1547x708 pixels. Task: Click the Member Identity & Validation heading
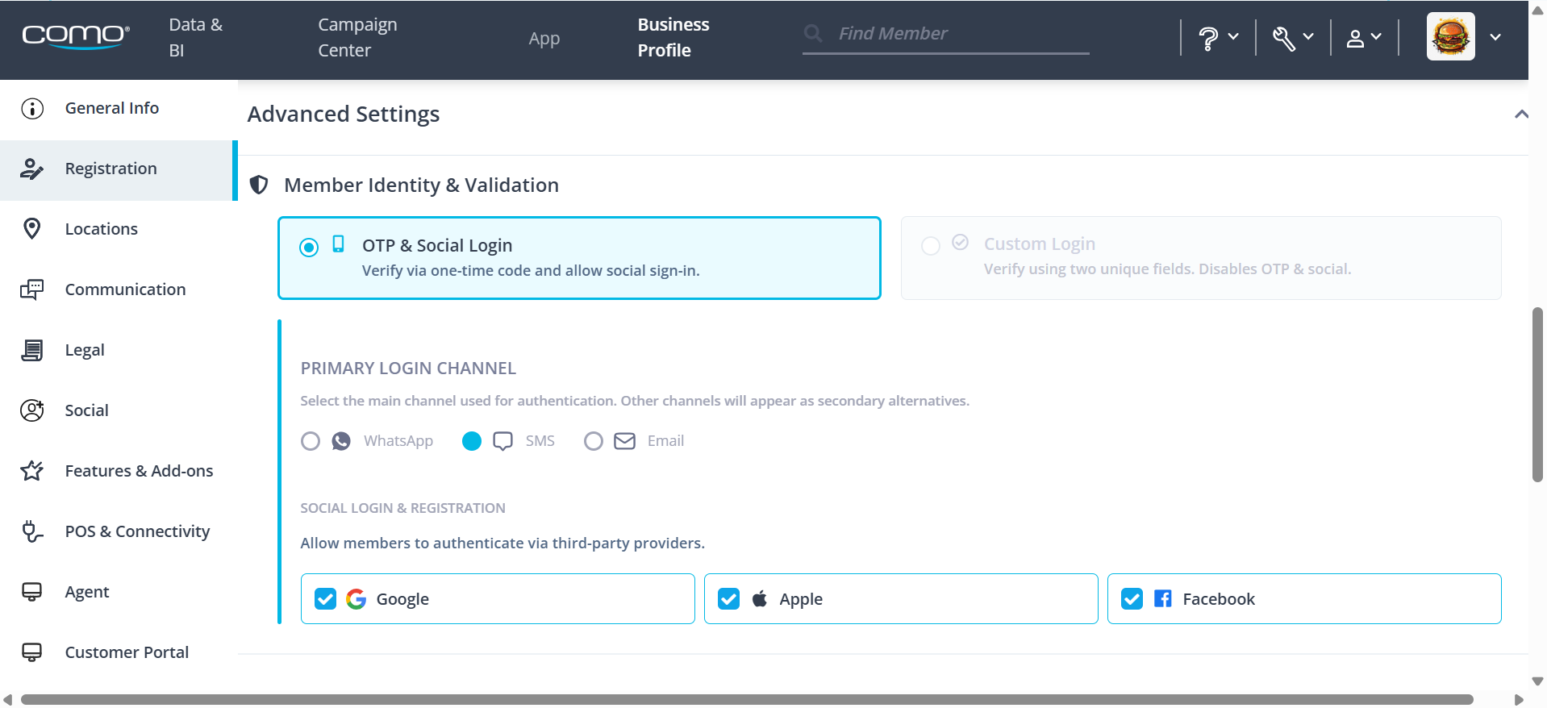421,185
